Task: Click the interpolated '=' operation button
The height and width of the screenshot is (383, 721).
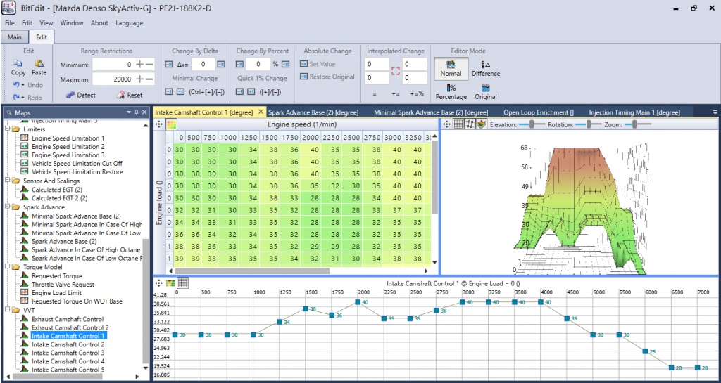Action: tap(375, 93)
